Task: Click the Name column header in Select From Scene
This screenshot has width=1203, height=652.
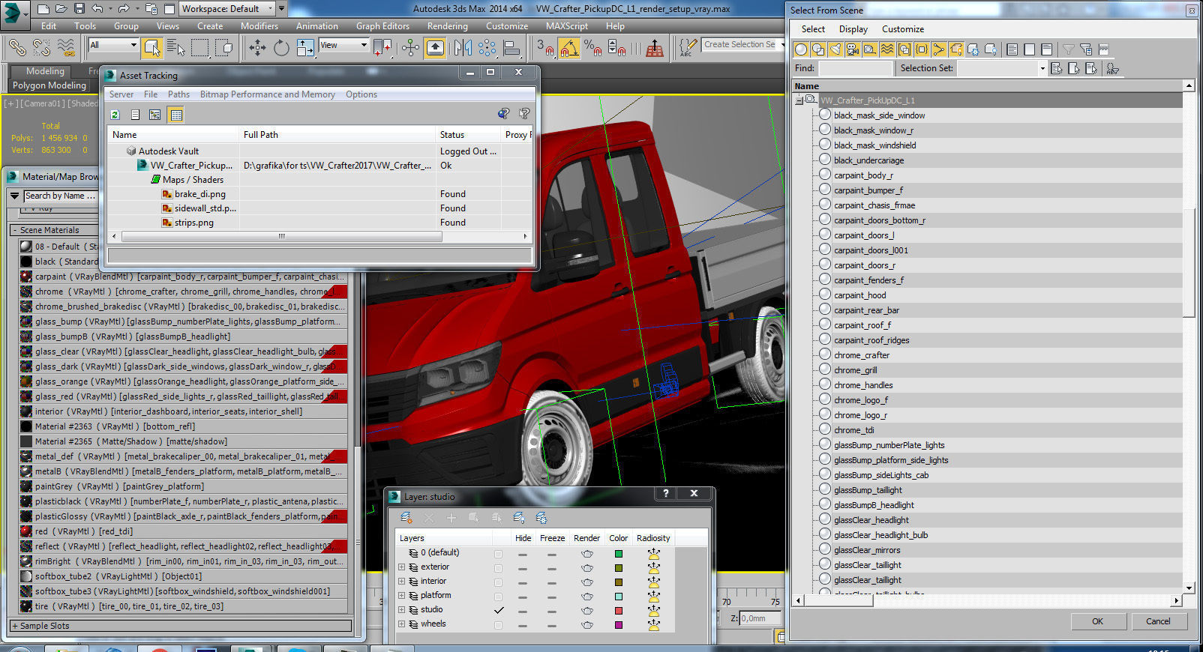Action: coord(988,86)
